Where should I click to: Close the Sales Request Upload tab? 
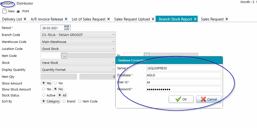click(x=153, y=19)
